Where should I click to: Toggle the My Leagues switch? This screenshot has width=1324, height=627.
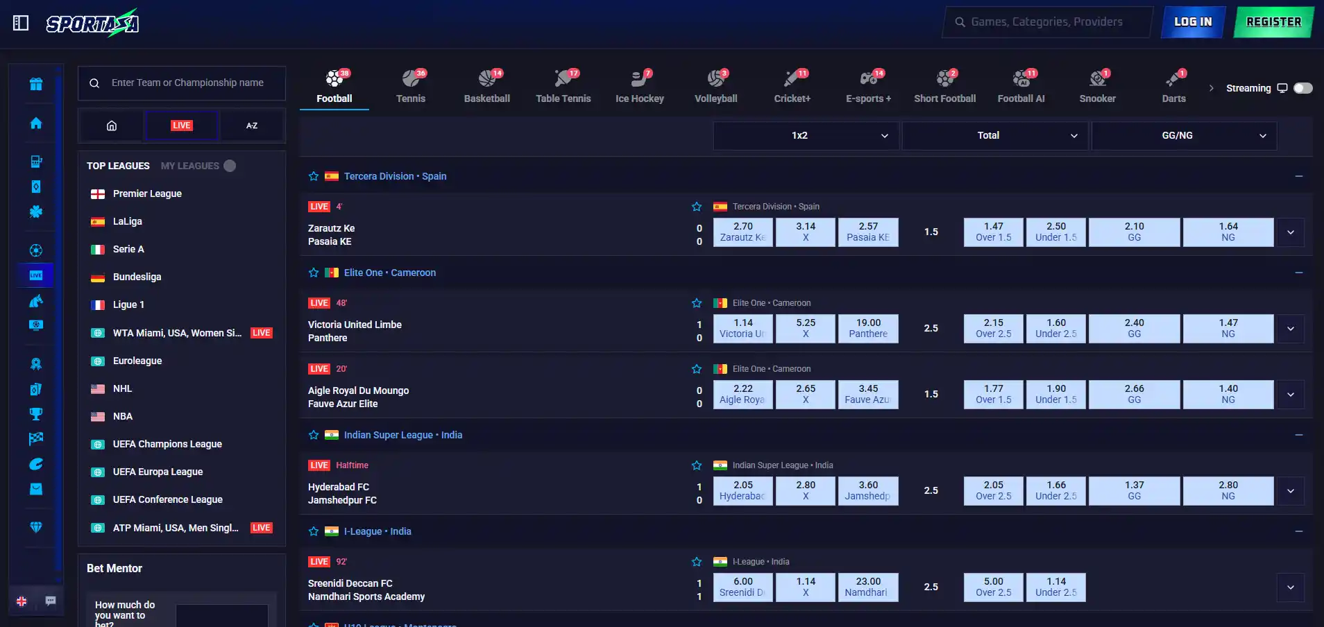click(x=230, y=166)
